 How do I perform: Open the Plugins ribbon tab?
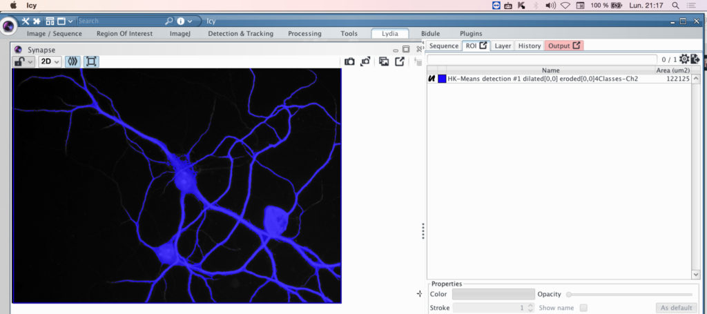coord(471,33)
